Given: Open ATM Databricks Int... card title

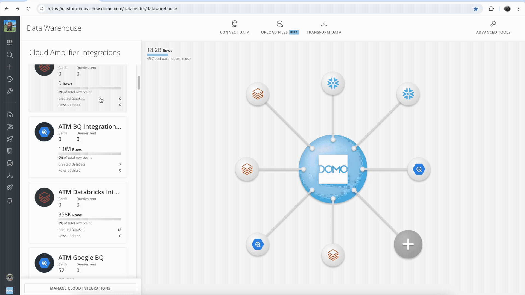Looking at the screenshot, I should (89, 192).
